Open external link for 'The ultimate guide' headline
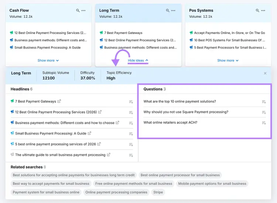The width and height of the screenshot is (277, 203). (109, 155)
